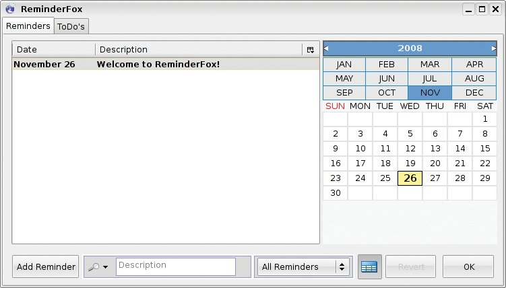Focus the Description search field
The height and width of the screenshot is (288, 506).
pyautogui.click(x=176, y=266)
